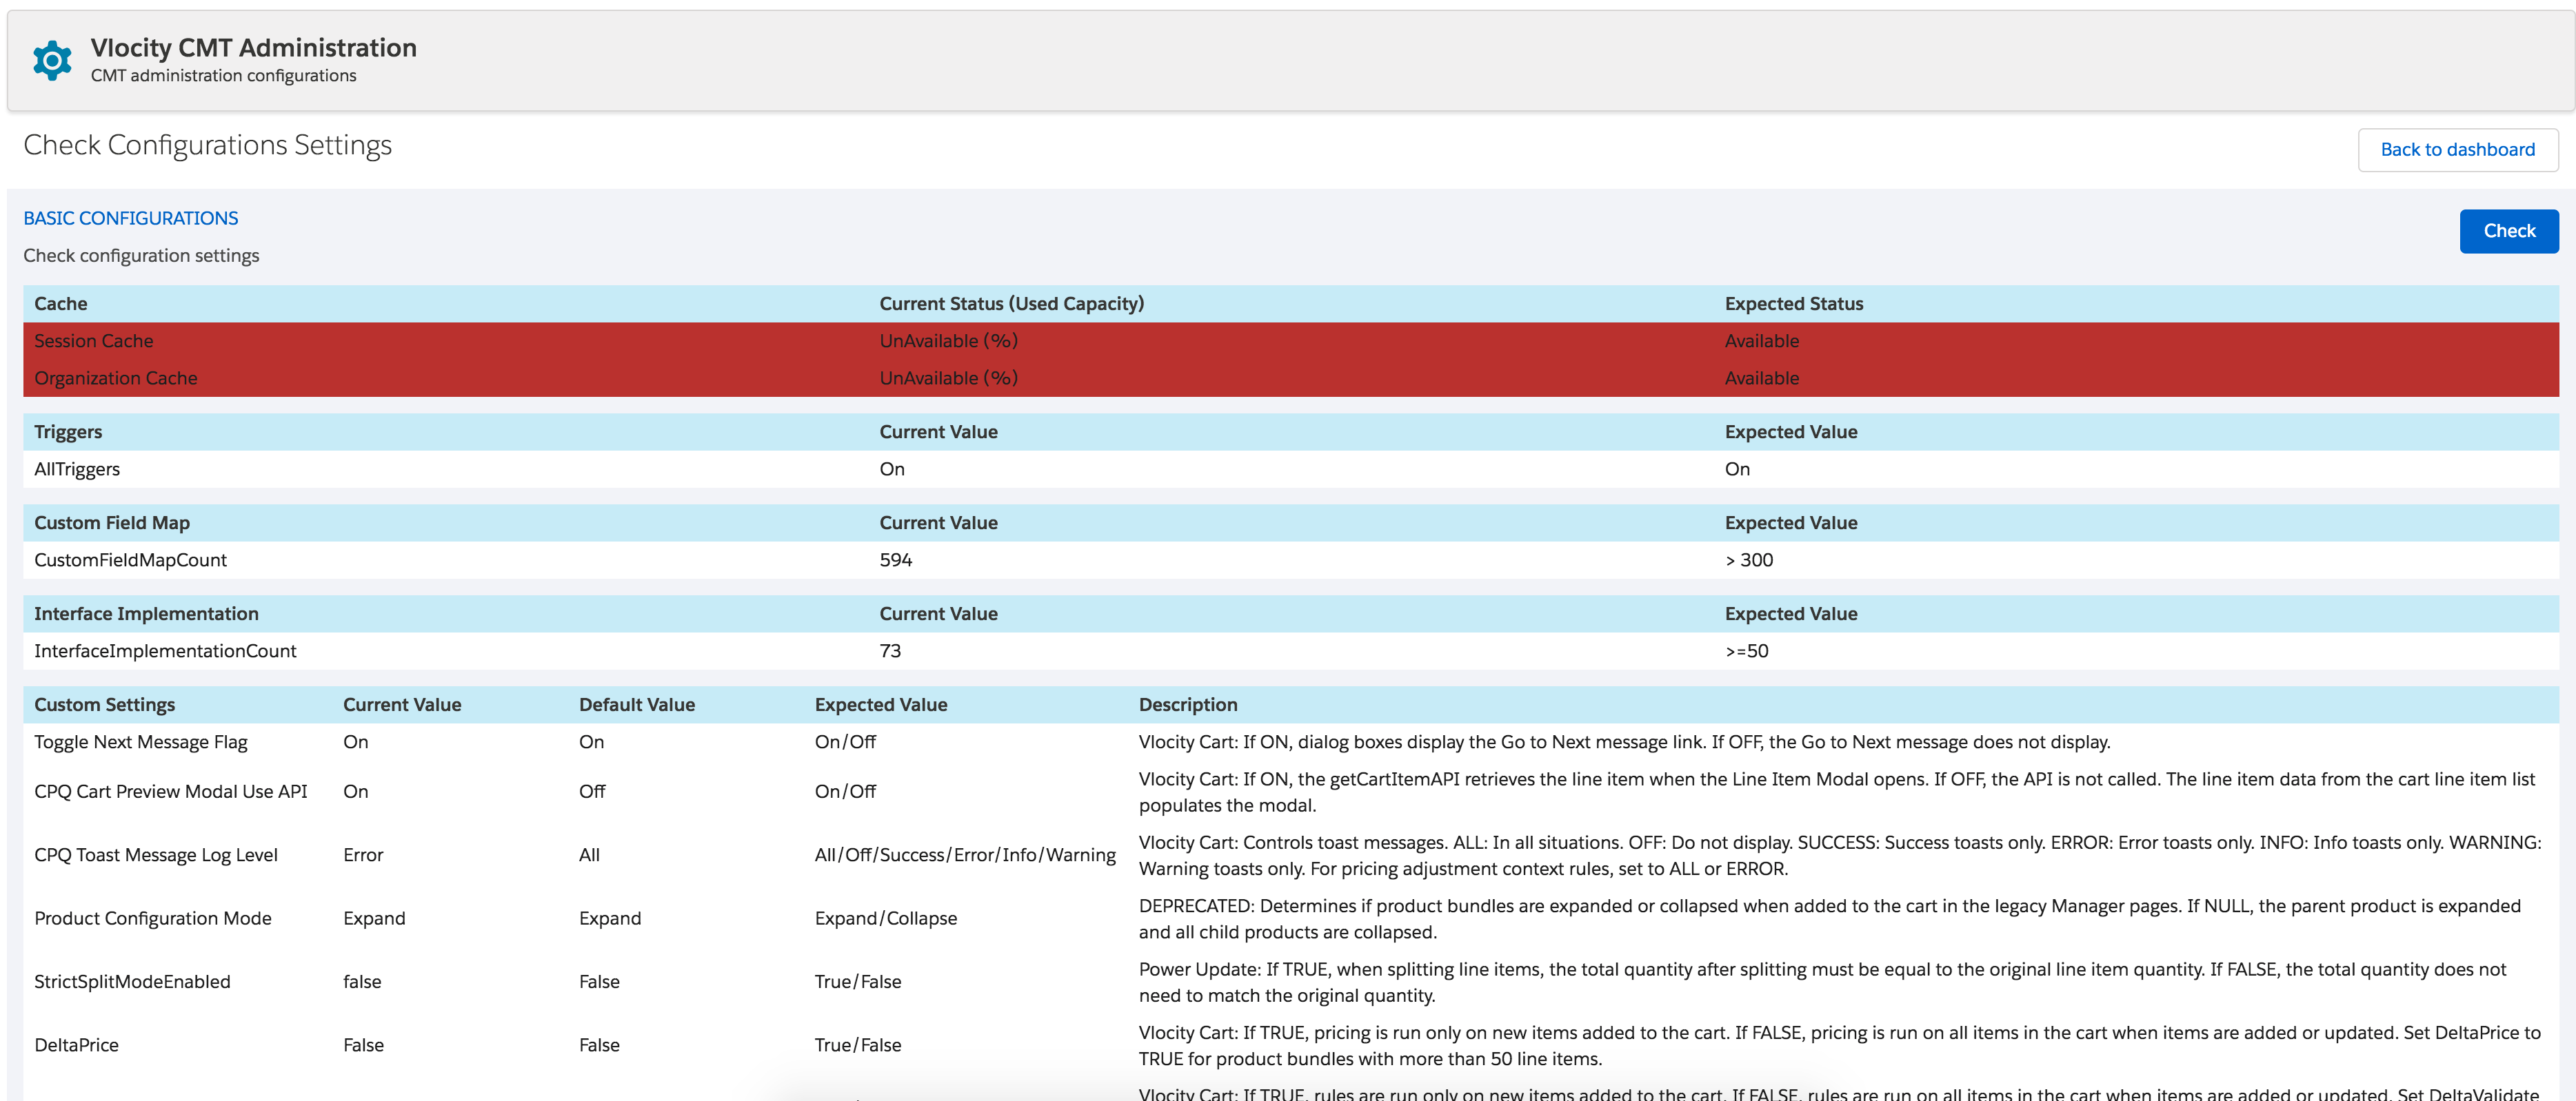
Task: Select the Session Cache row label
Action: pos(94,340)
